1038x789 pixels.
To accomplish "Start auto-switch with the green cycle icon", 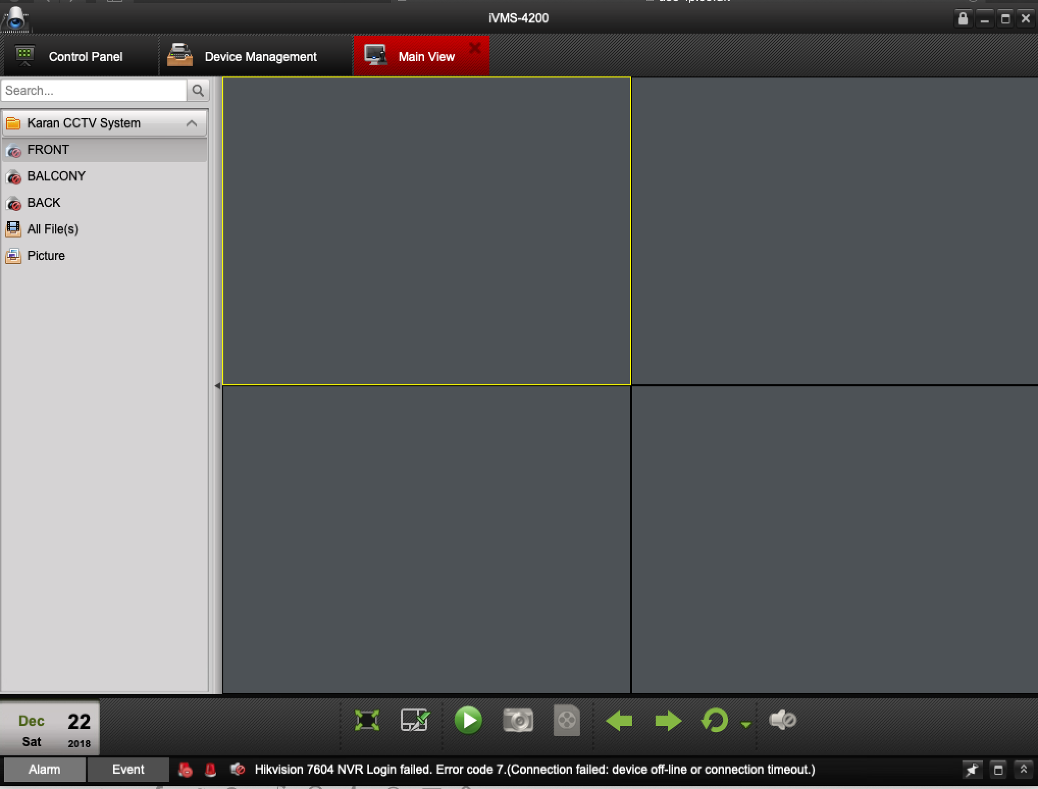I will click(714, 721).
